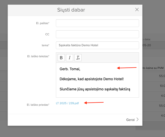Viewport: 165px width, 137px height.
Task: Apply italic formatting in email editor
Action: coord(70,58)
